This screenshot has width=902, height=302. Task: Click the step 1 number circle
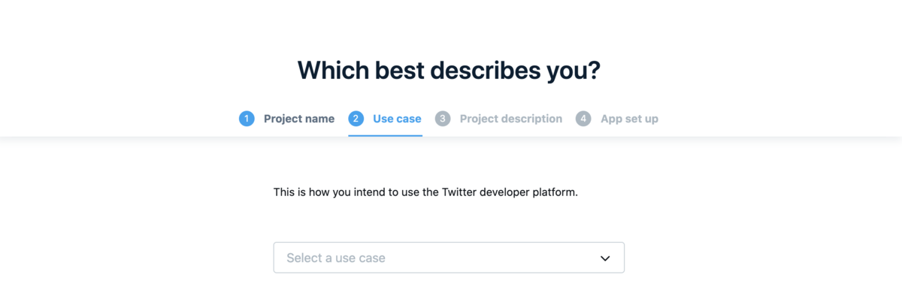[x=247, y=119]
